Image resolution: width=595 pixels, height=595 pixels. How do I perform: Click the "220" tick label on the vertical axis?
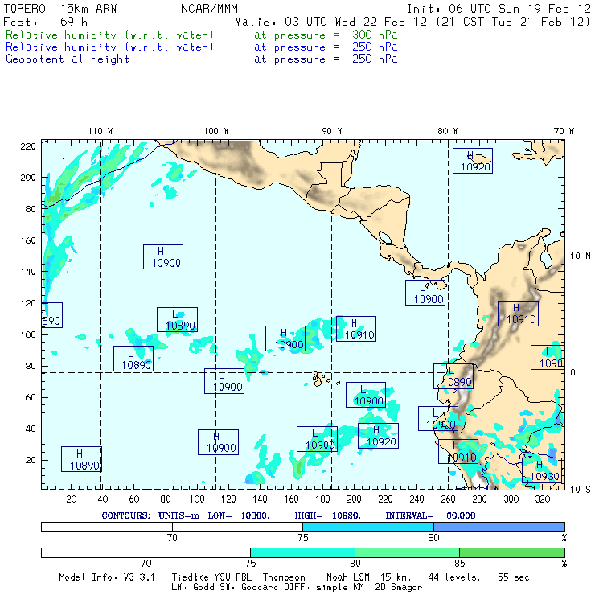pyautogui.click(x=28, y=146)
